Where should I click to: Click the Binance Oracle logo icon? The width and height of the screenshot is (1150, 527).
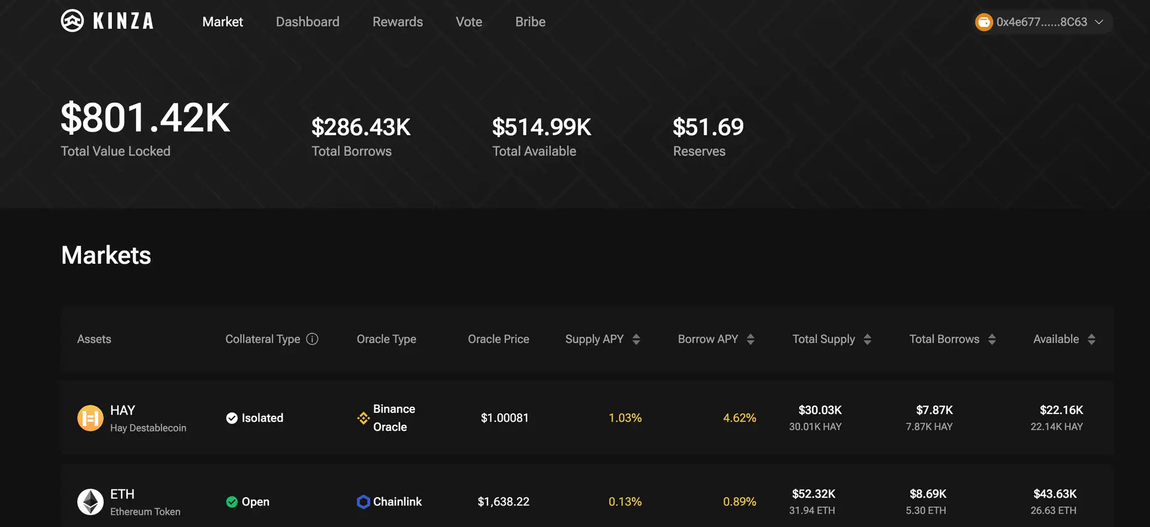[363, 418]
